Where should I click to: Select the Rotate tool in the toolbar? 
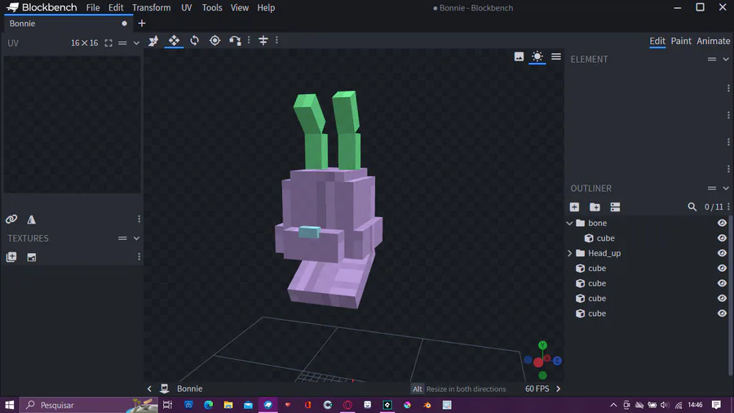[x=194, y=40]
